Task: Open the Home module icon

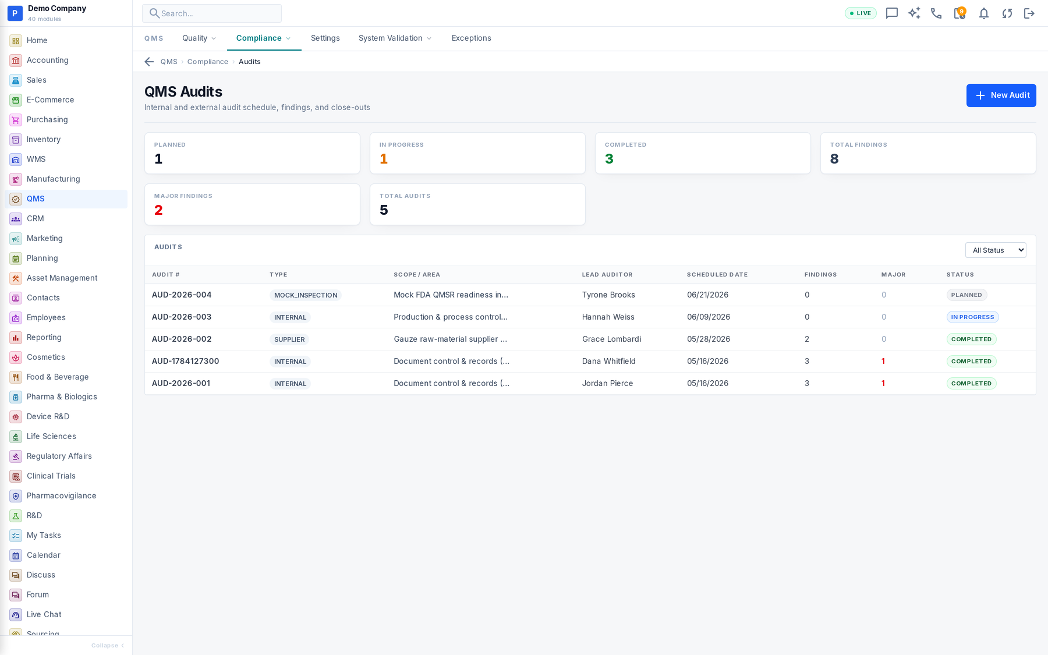Action: [x=16, y=41]
